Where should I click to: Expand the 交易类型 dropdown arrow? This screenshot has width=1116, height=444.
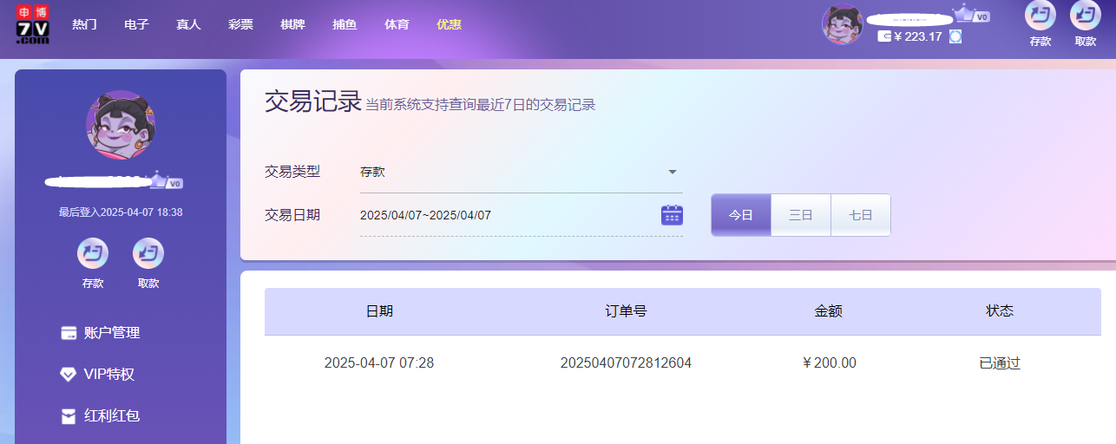point(672,172)
